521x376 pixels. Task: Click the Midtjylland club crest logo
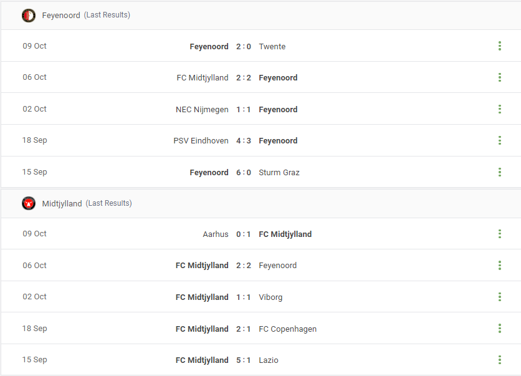click(29, 203)
